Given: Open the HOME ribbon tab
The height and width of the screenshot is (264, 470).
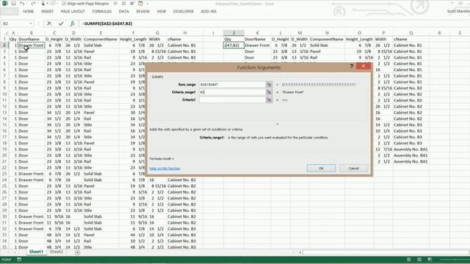Looking at the screenshot, I should click(x=28, y=12).
